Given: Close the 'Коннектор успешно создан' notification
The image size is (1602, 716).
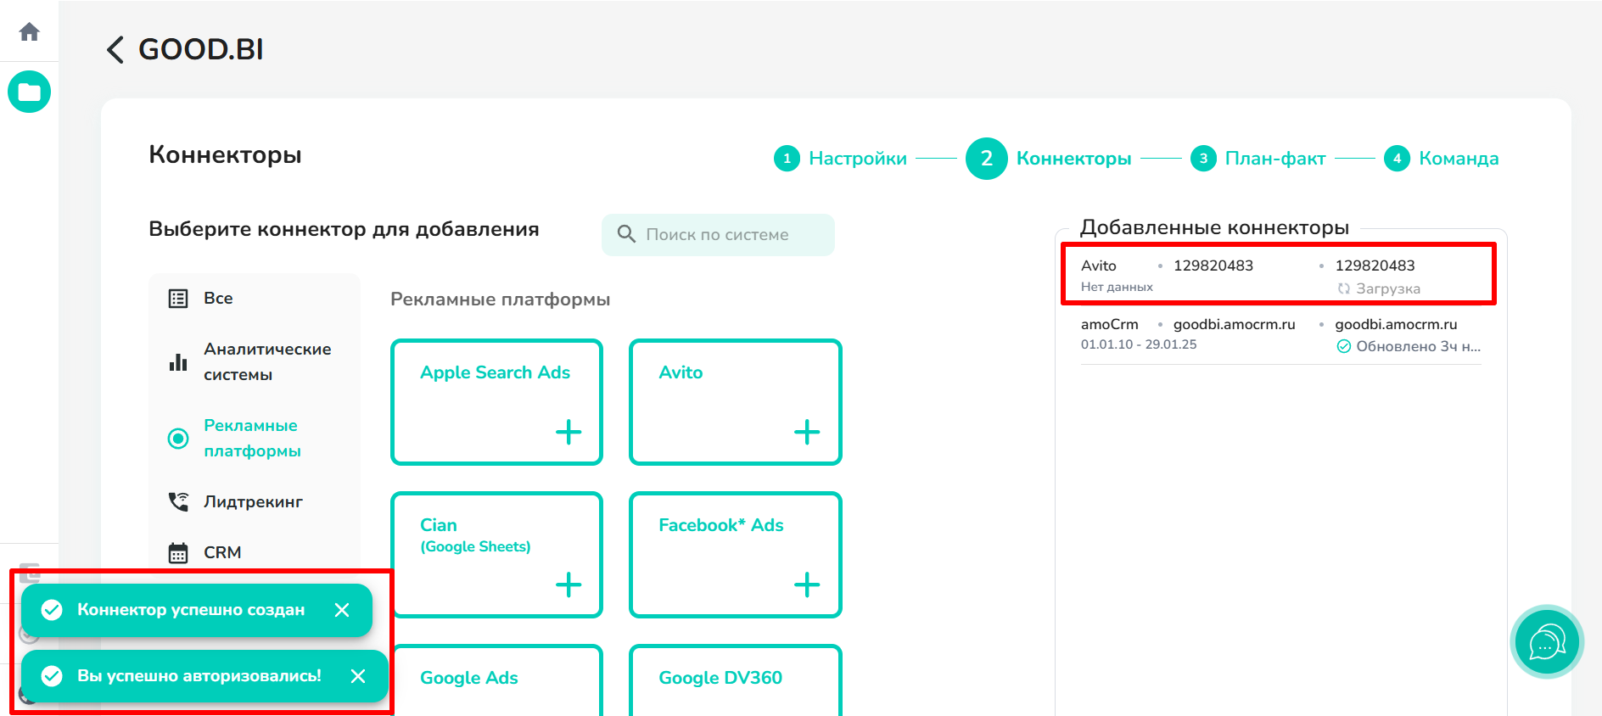Looking at the screenshot, I should pyautogui.click(x=342, y=610).
